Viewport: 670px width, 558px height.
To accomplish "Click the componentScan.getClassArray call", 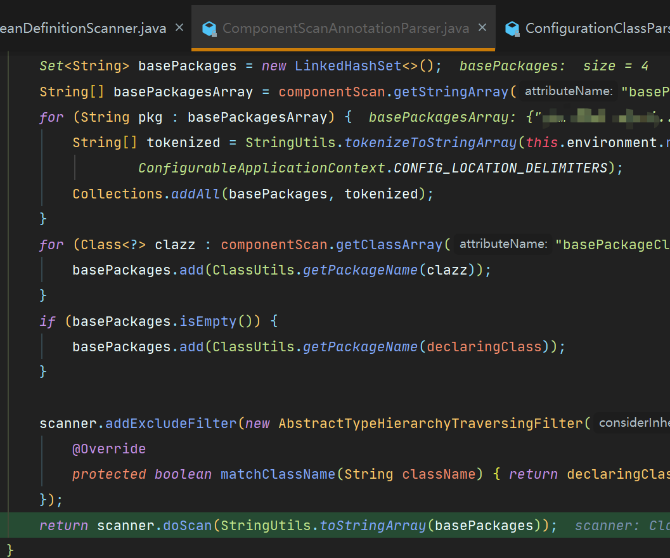I will click(331, 245).
